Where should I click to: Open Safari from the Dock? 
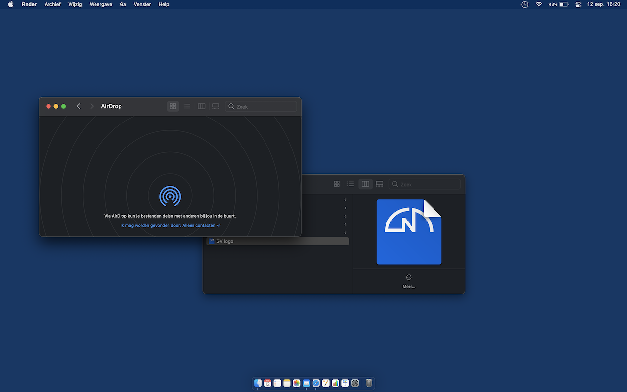coord(316,383)
